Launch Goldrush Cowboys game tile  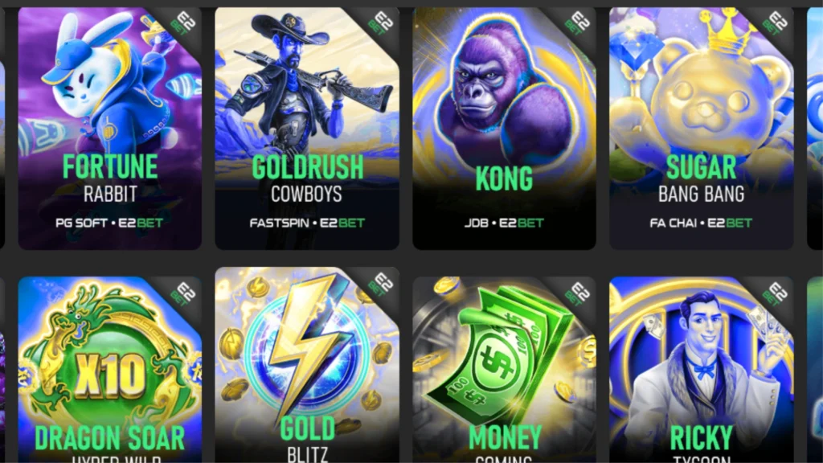tap(307, 129)
